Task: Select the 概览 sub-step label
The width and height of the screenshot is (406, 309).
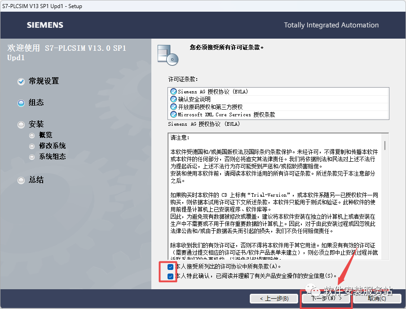Action: [45, 135]
